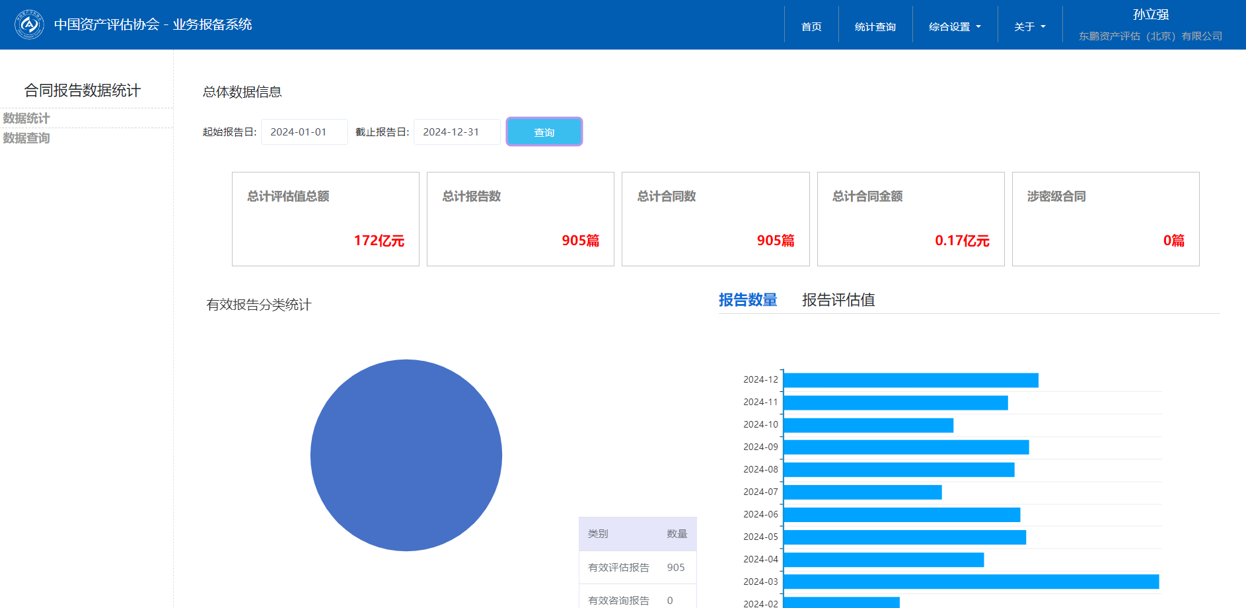
Task: Open the 首页 home menu item
Action: click(x=811, y=26)
